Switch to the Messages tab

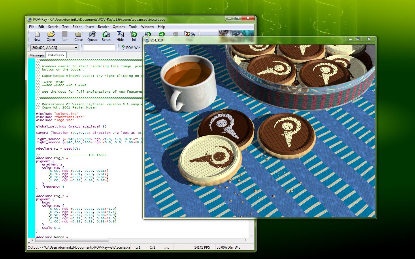click(x=37, y=55)
